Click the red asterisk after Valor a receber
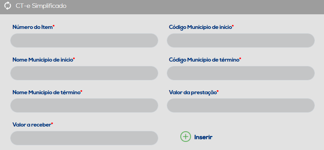Viewport: 324px width, 150px height. pyautogui.click(x=52, y=124)
